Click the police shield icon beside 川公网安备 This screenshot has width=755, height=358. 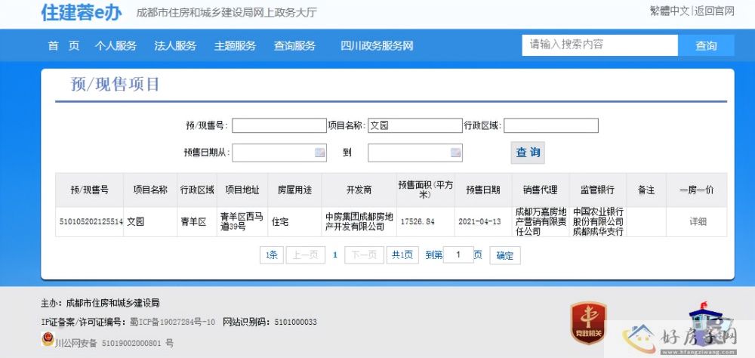click(47, 341)
